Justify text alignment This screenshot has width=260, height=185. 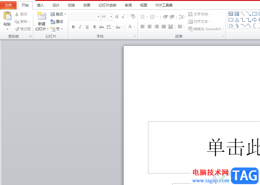pyautogui.click(x=164, y=27)
